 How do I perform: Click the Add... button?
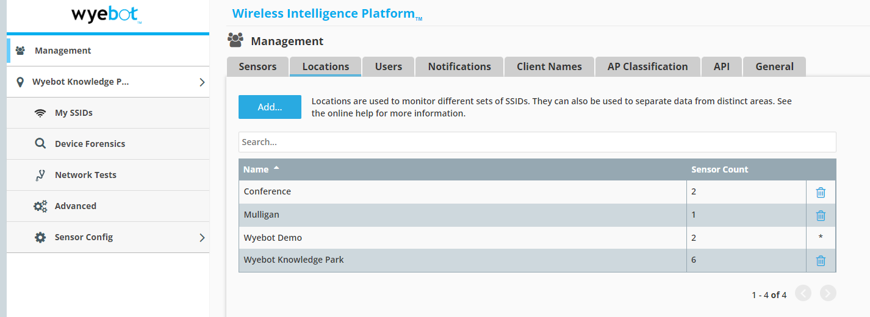point(270,107)
